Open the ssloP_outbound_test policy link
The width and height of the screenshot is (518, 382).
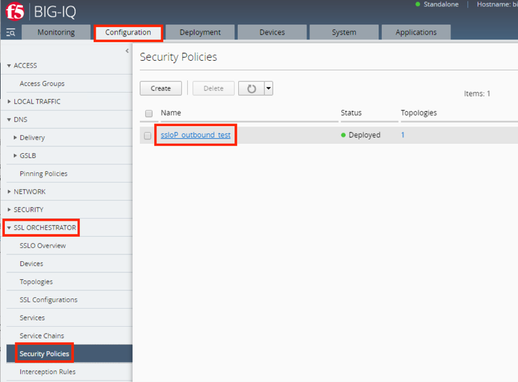[x=195, y=135]
